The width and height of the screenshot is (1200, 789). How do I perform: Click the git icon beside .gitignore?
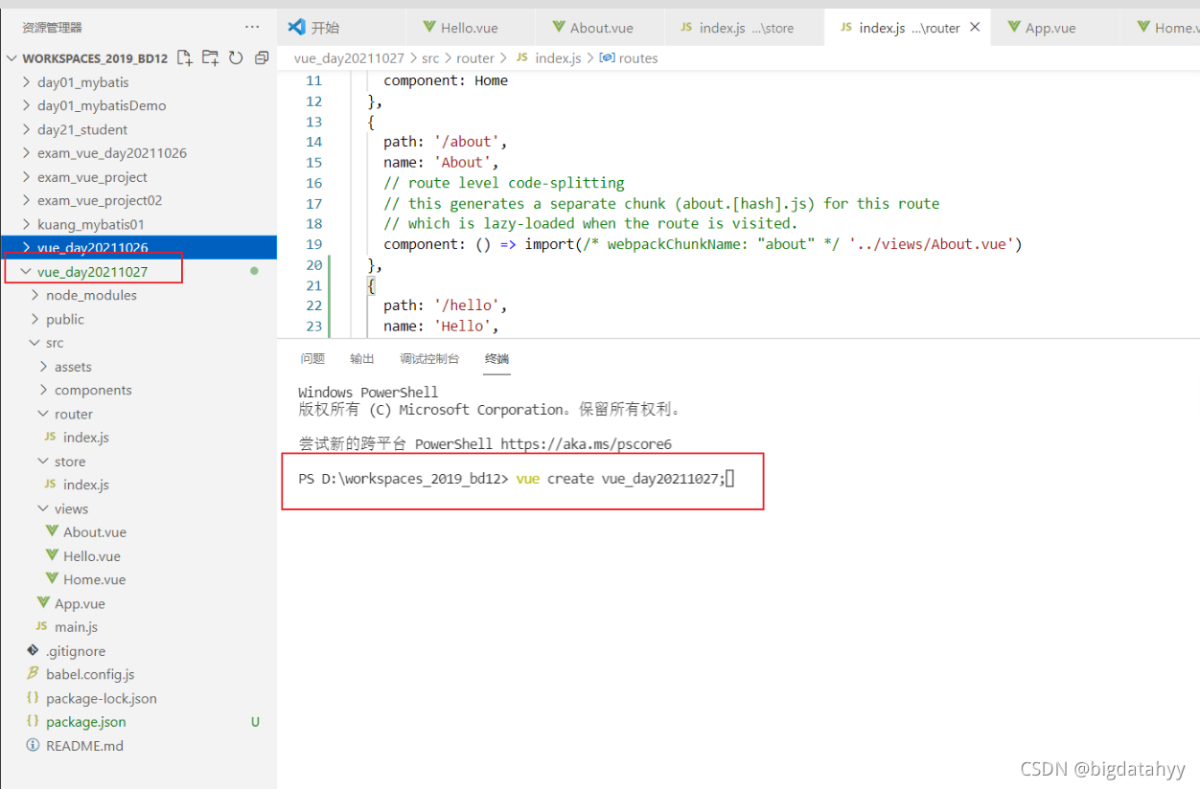[x=34, y=650]
